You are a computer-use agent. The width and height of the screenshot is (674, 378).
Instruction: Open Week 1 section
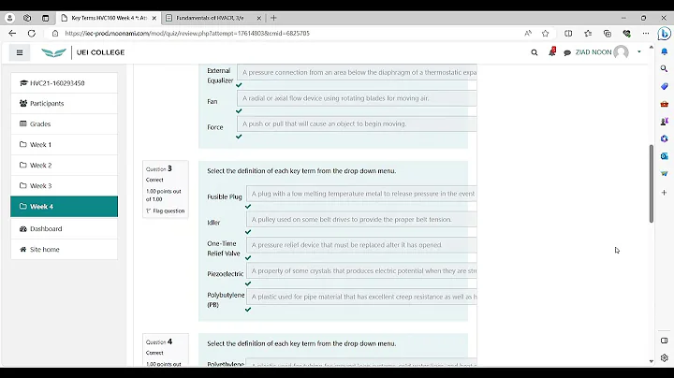(x=64, y=145)
